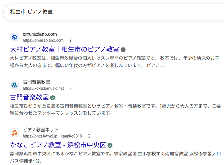Open the three-dot menu beside pnet.kawai.jp
This screenshot has width=224, height=165.
(89, 136)
